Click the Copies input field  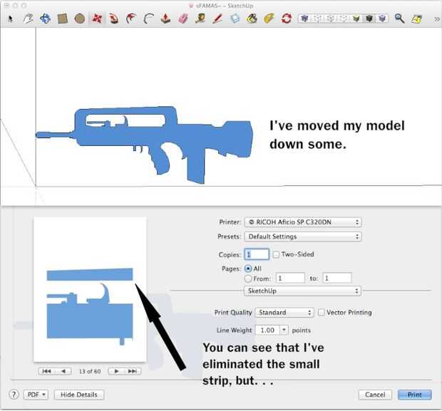click(257, 254)
